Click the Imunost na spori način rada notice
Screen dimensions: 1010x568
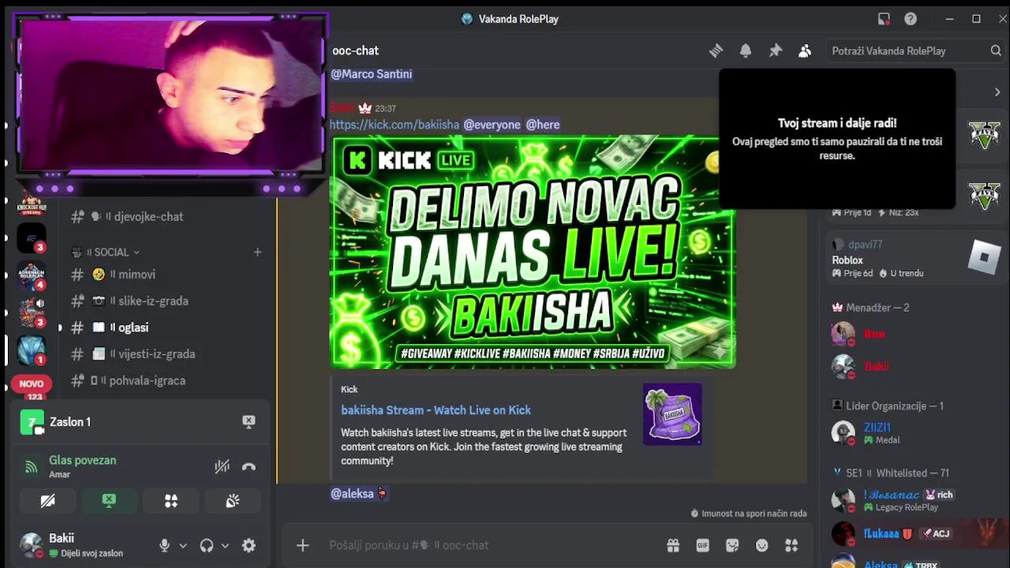(748, 514)
